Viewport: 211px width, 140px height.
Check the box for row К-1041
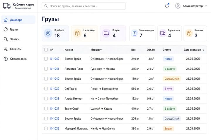click(x=46, y=69)
